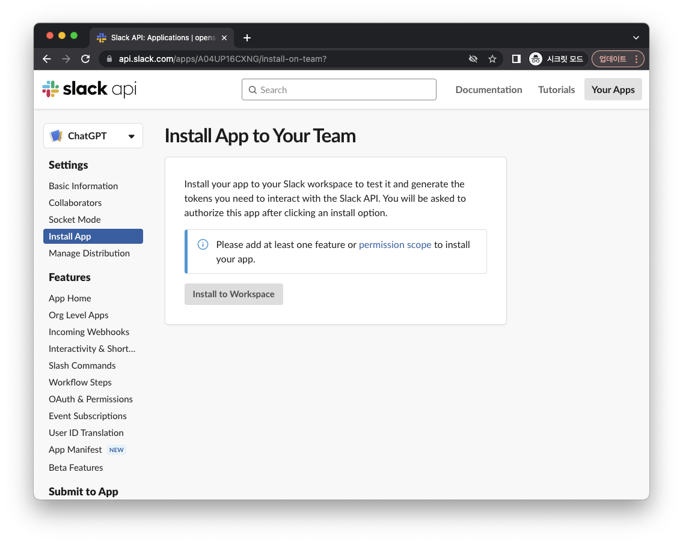Image resolution: width=683 pixels, height=544 pixels.
Task: Bookmark this page with the star icon
Action: pos(492,59)
